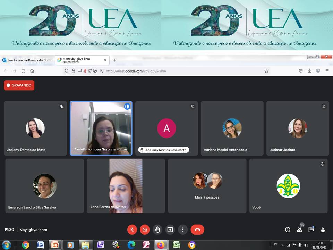
Task: Go back with the browser back arrow
Action: tap(6, 71)
